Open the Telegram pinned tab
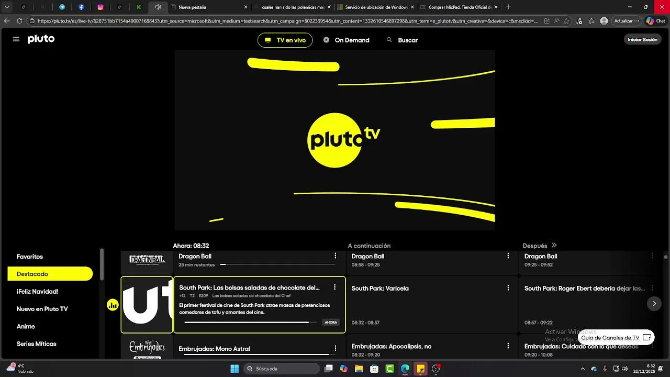Image resolution: width=670 pixels, height=377 pixels. tap(62, 7)
